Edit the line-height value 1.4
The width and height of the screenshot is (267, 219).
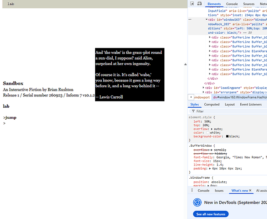(219, 165)
